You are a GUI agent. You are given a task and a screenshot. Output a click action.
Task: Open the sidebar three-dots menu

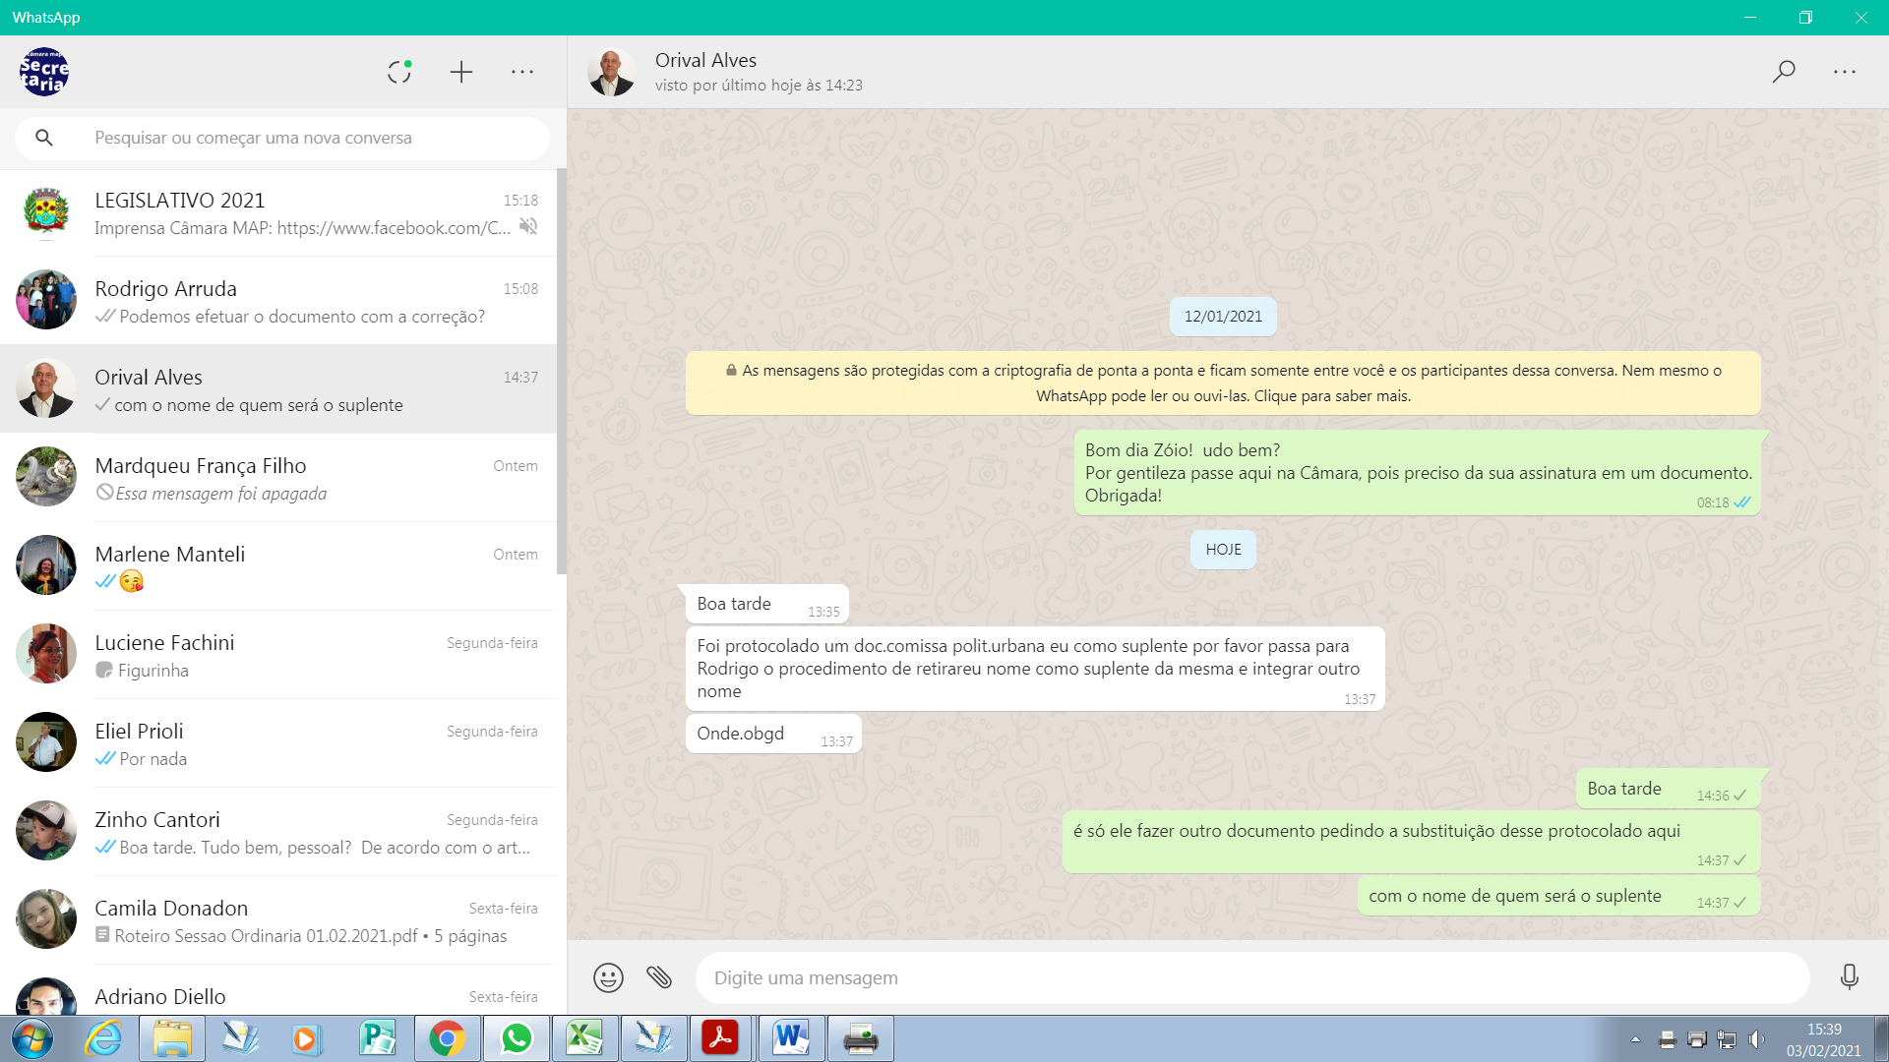tap(522, 72)
